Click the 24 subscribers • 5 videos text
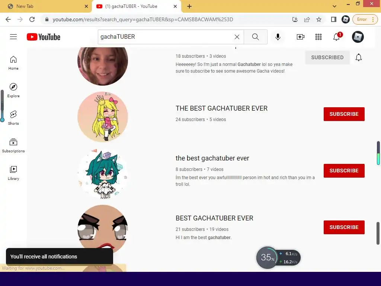Screen dimensions: 381x286 (201, 120)
